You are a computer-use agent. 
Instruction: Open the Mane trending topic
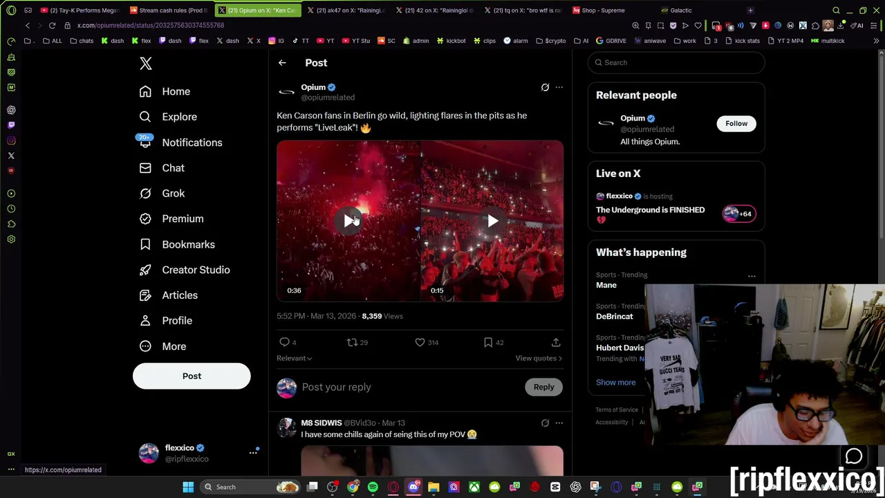606,285
